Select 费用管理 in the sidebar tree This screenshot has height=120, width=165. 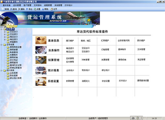click(14, 50)
